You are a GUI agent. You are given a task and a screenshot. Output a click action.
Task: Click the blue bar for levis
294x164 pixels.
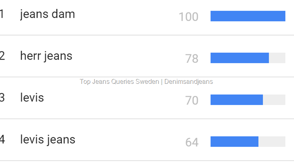coord(236,100)
